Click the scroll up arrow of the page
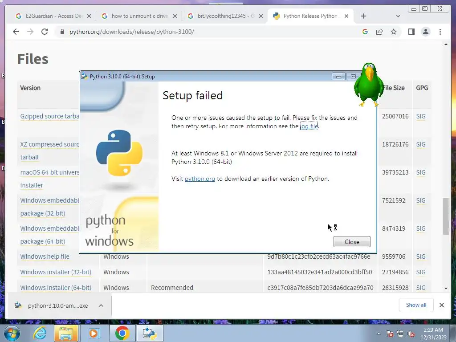456x342 pixels. pos(446,44)
